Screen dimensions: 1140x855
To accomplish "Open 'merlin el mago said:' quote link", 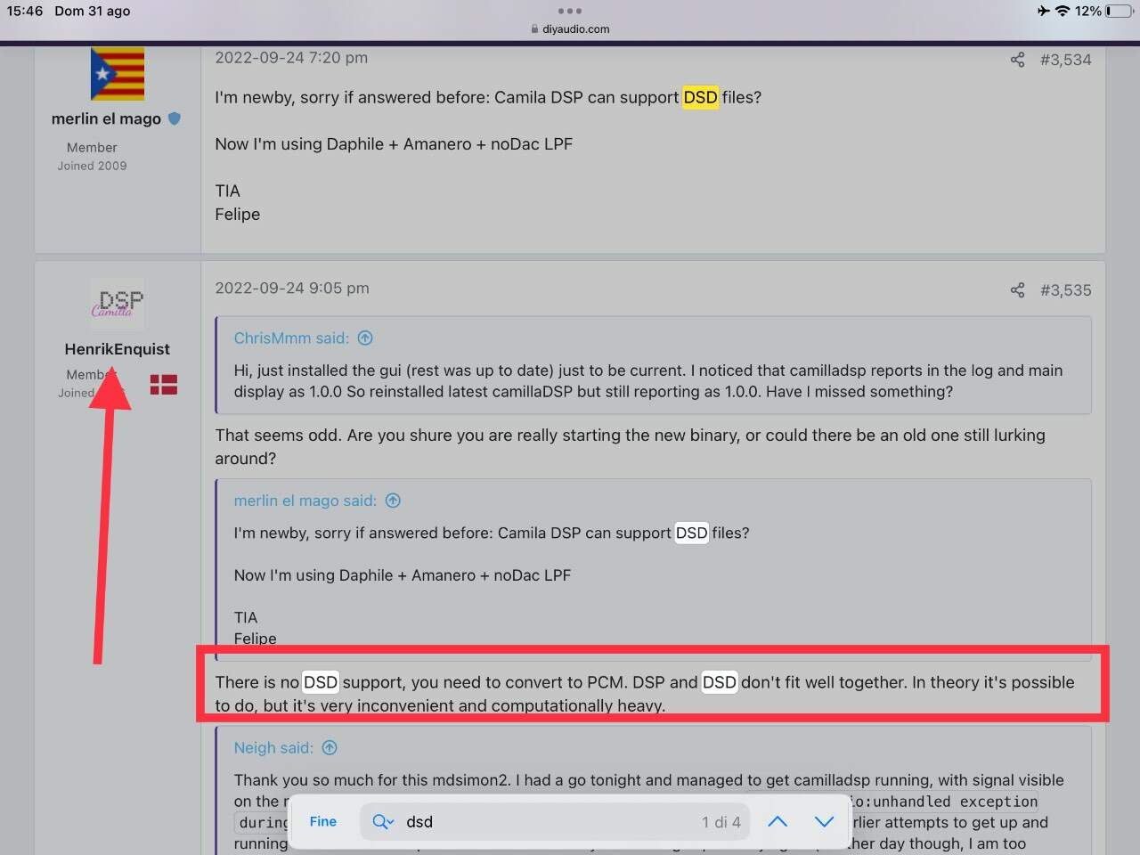I will [305, 501].
